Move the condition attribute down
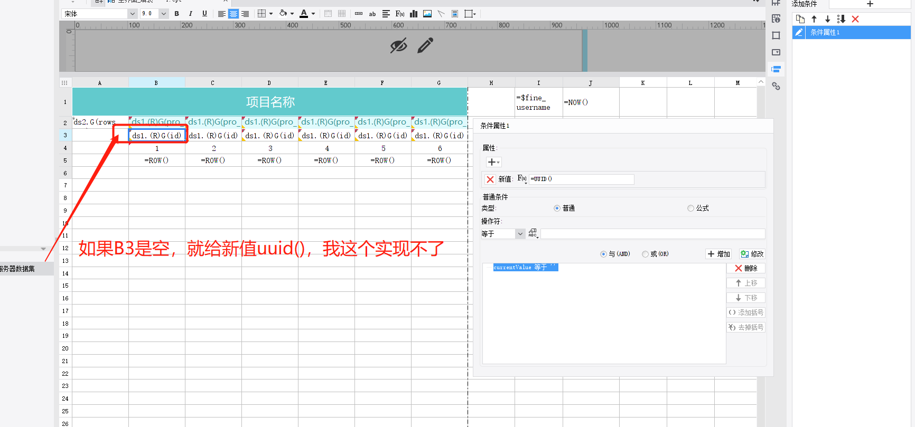Viewport: 915px width, 427px height. (828, 19)
